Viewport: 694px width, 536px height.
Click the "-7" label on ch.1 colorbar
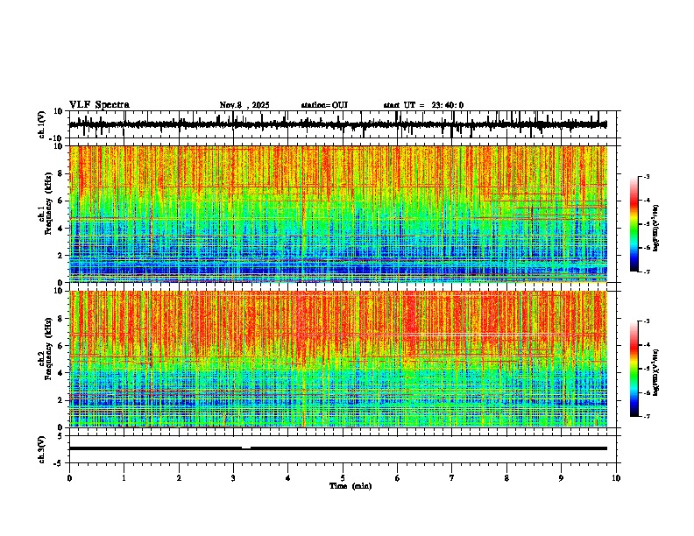[x=647, y=272]
